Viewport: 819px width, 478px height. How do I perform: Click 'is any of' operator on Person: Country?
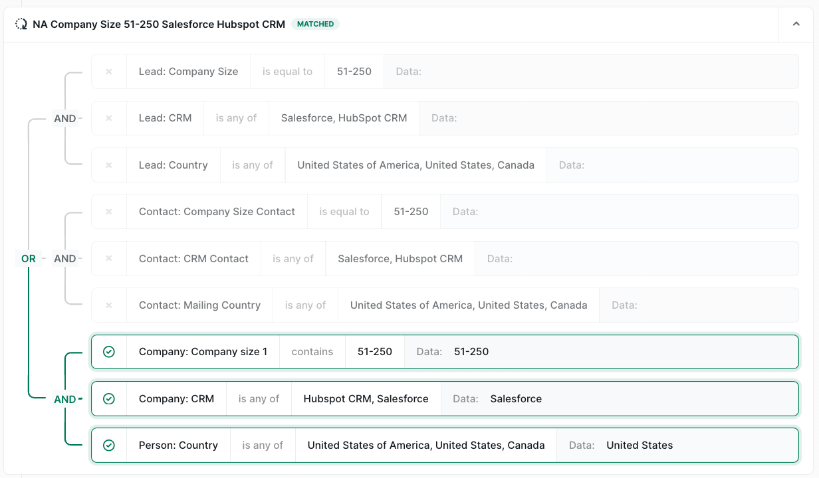263,445
